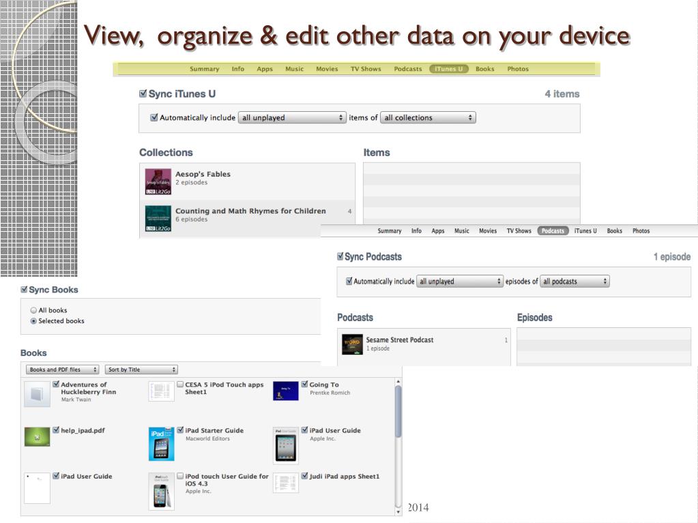This screenshot has height=523, width=698.
Task: Click CESA 5 iPod Touch apps Sheet1 thumbnail
Action: coord(161,391)
